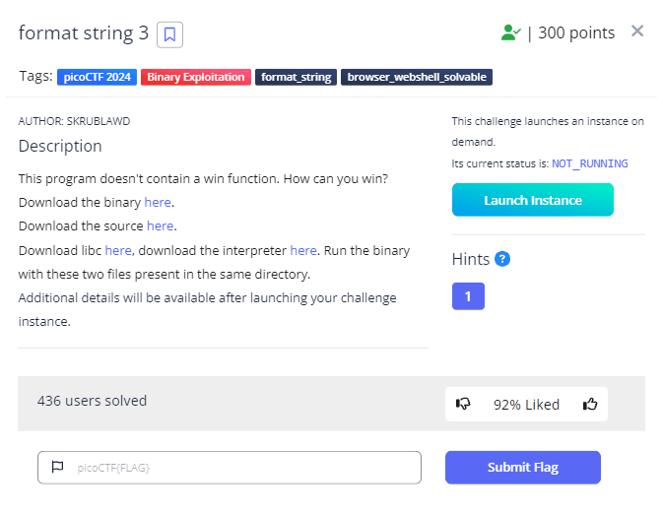Bookmark the format string 3 challenge
Image resolution: width=663 pixels, height=513 pixels.
pyautogui.click(x=169, y=34)
